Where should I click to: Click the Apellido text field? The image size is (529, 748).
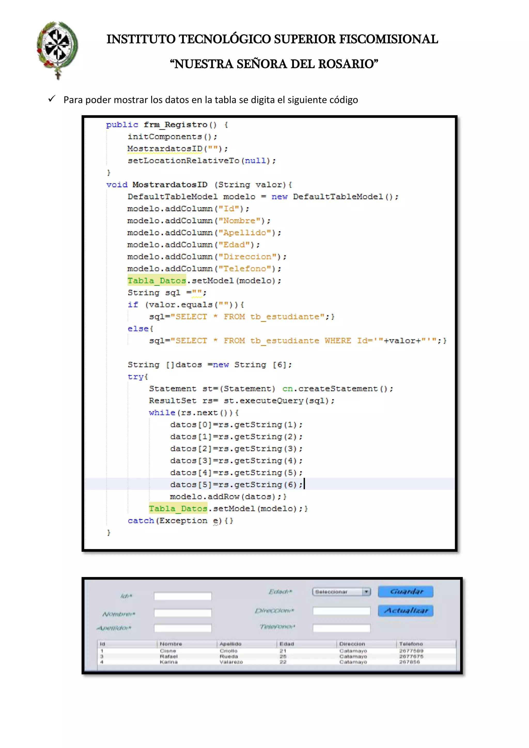point(183,628)
